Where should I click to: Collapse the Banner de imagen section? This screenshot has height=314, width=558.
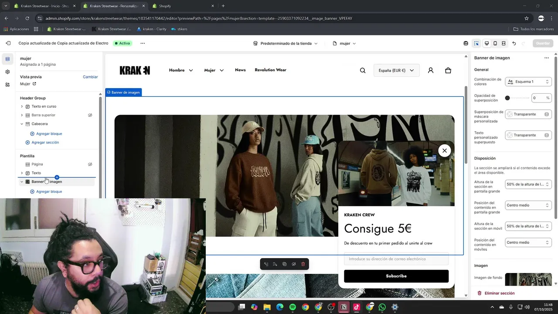point(22,181)
